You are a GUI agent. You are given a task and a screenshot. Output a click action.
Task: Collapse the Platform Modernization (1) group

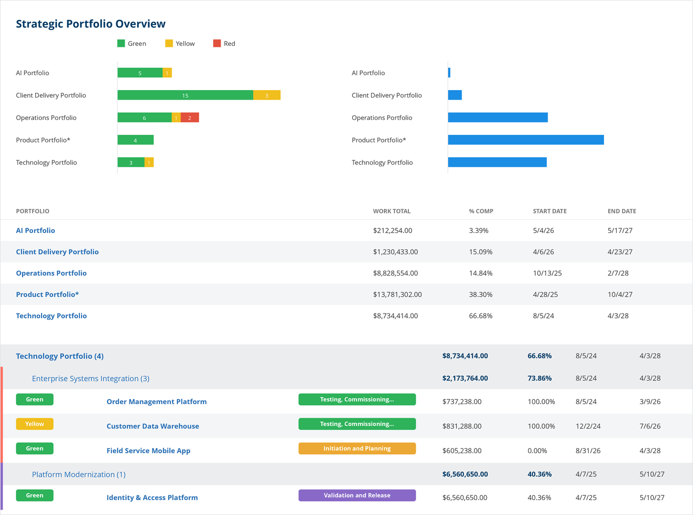(79, 474)
